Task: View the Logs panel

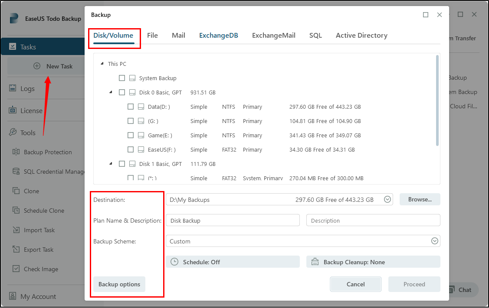Action: click(27, 88)
